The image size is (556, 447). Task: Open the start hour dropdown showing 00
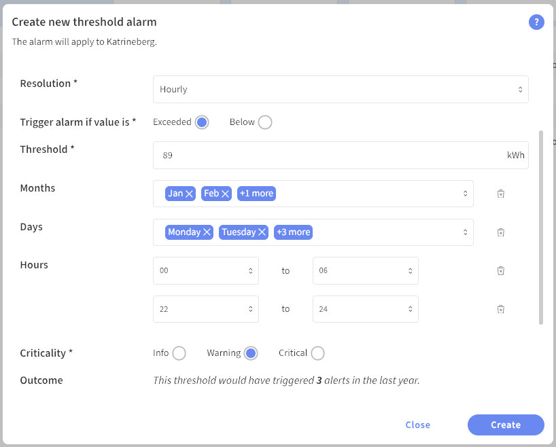pos(206,271)
